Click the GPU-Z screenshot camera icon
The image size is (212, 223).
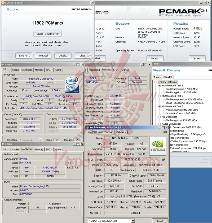click(165, 132)
